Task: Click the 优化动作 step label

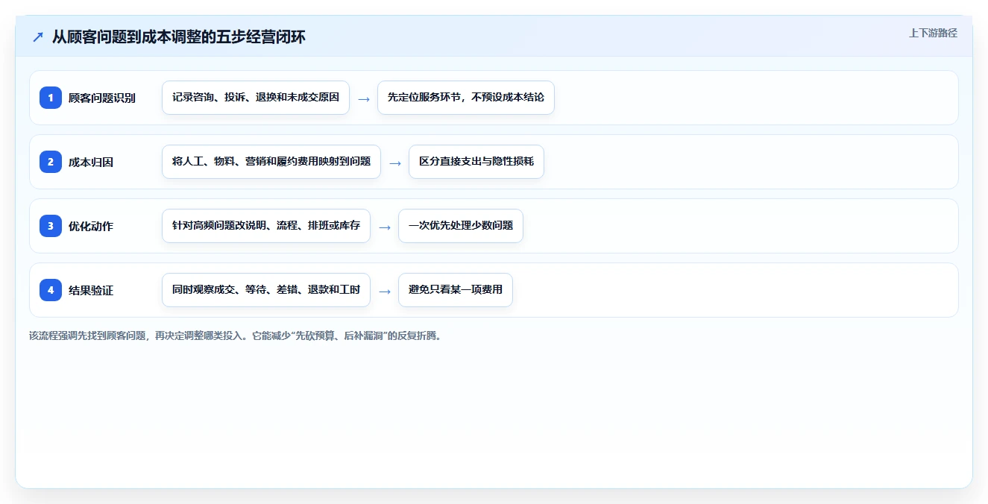Action: click(x=91, y=226)
